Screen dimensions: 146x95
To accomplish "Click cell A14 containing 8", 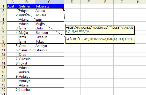I will [12, 63].
